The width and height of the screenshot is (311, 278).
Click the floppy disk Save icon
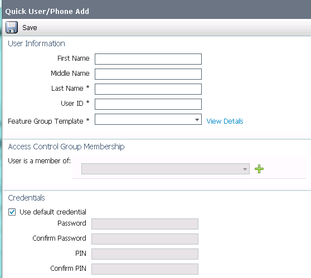pos(12,27)
